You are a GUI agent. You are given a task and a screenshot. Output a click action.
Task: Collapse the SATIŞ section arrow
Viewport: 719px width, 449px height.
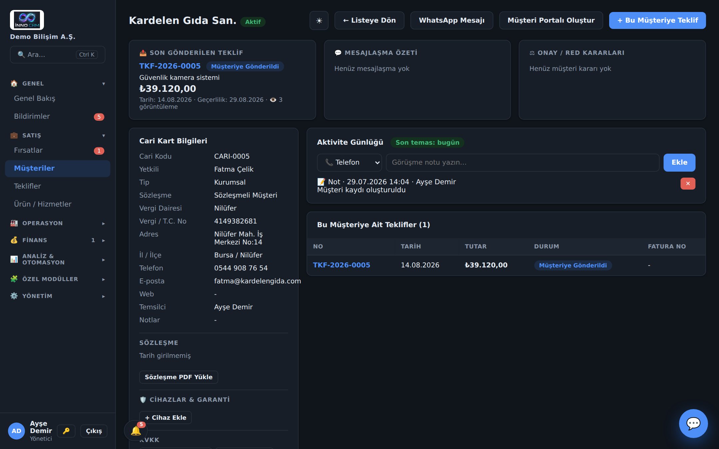(x=104, y=136)
